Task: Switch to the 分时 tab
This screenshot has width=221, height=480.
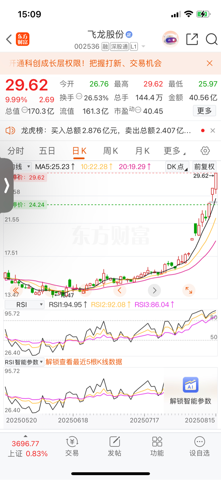Action: [x=16, y=151]
